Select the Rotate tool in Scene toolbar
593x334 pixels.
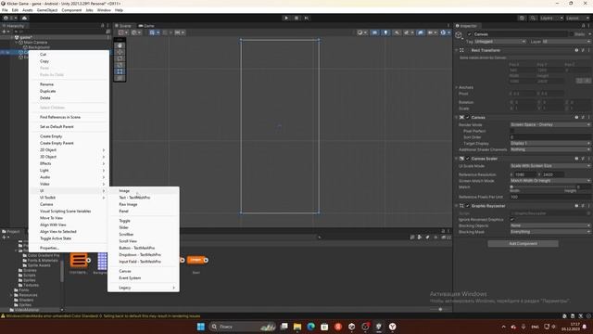click(120, 58)
